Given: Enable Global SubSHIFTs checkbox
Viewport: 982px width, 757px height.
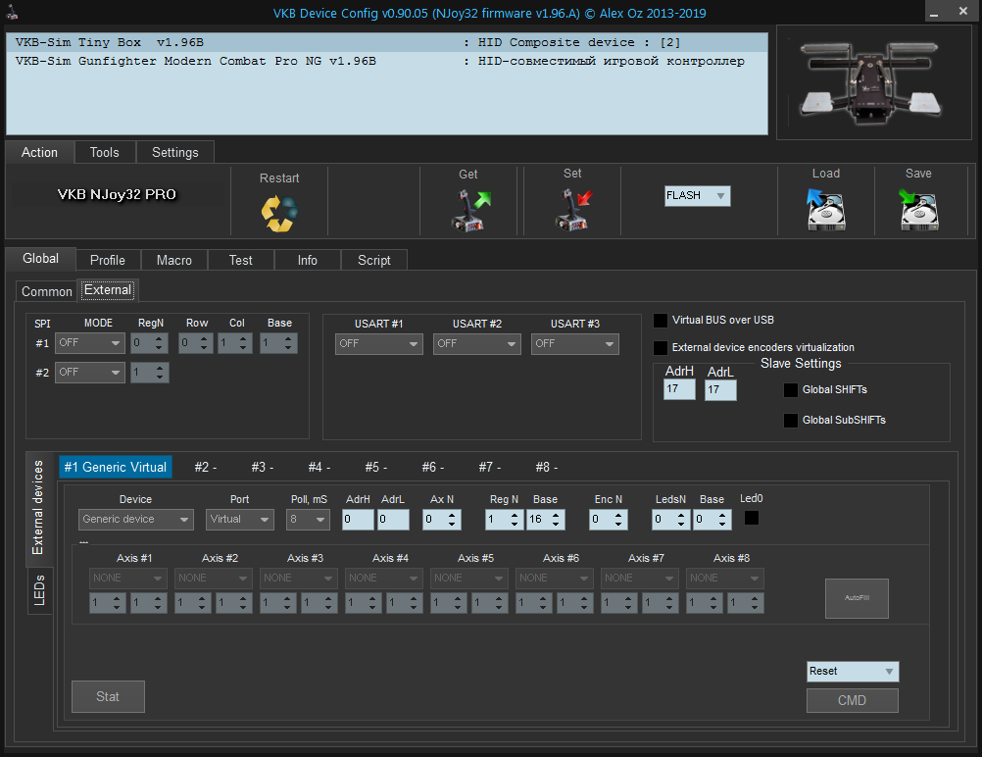Looking at the screenshot, I should (x=791, y=420).
